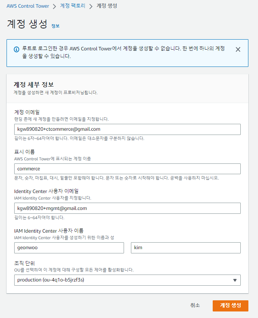258x318 pixels.
Task: Focus the 계정 이메일 input field
Action: tap(127, 129)
